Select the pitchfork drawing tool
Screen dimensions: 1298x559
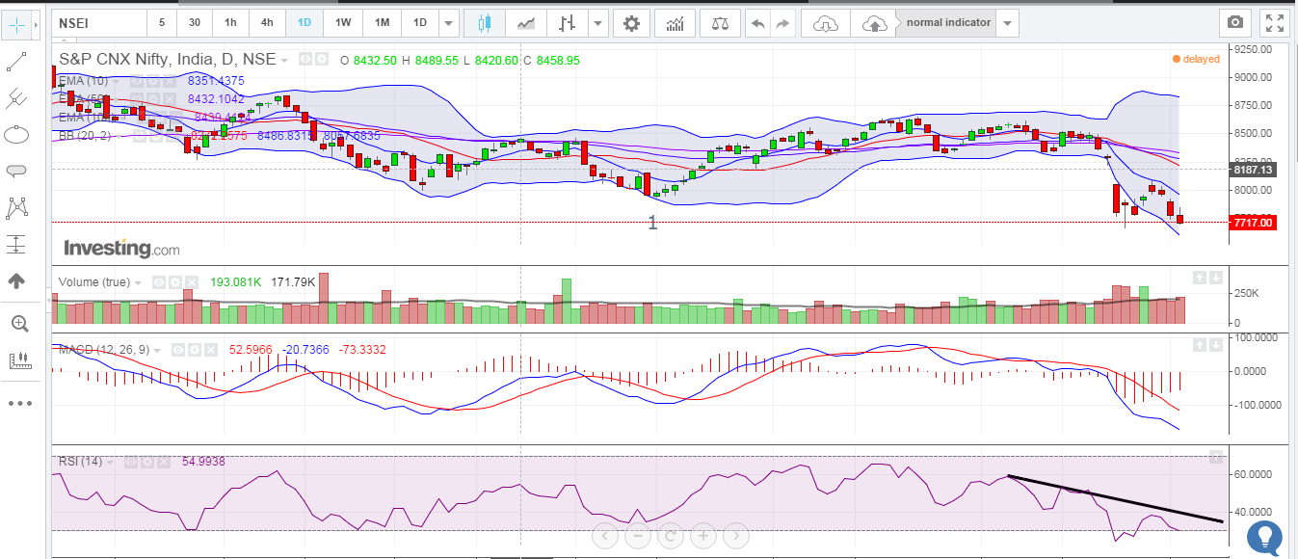click(16, 97)
